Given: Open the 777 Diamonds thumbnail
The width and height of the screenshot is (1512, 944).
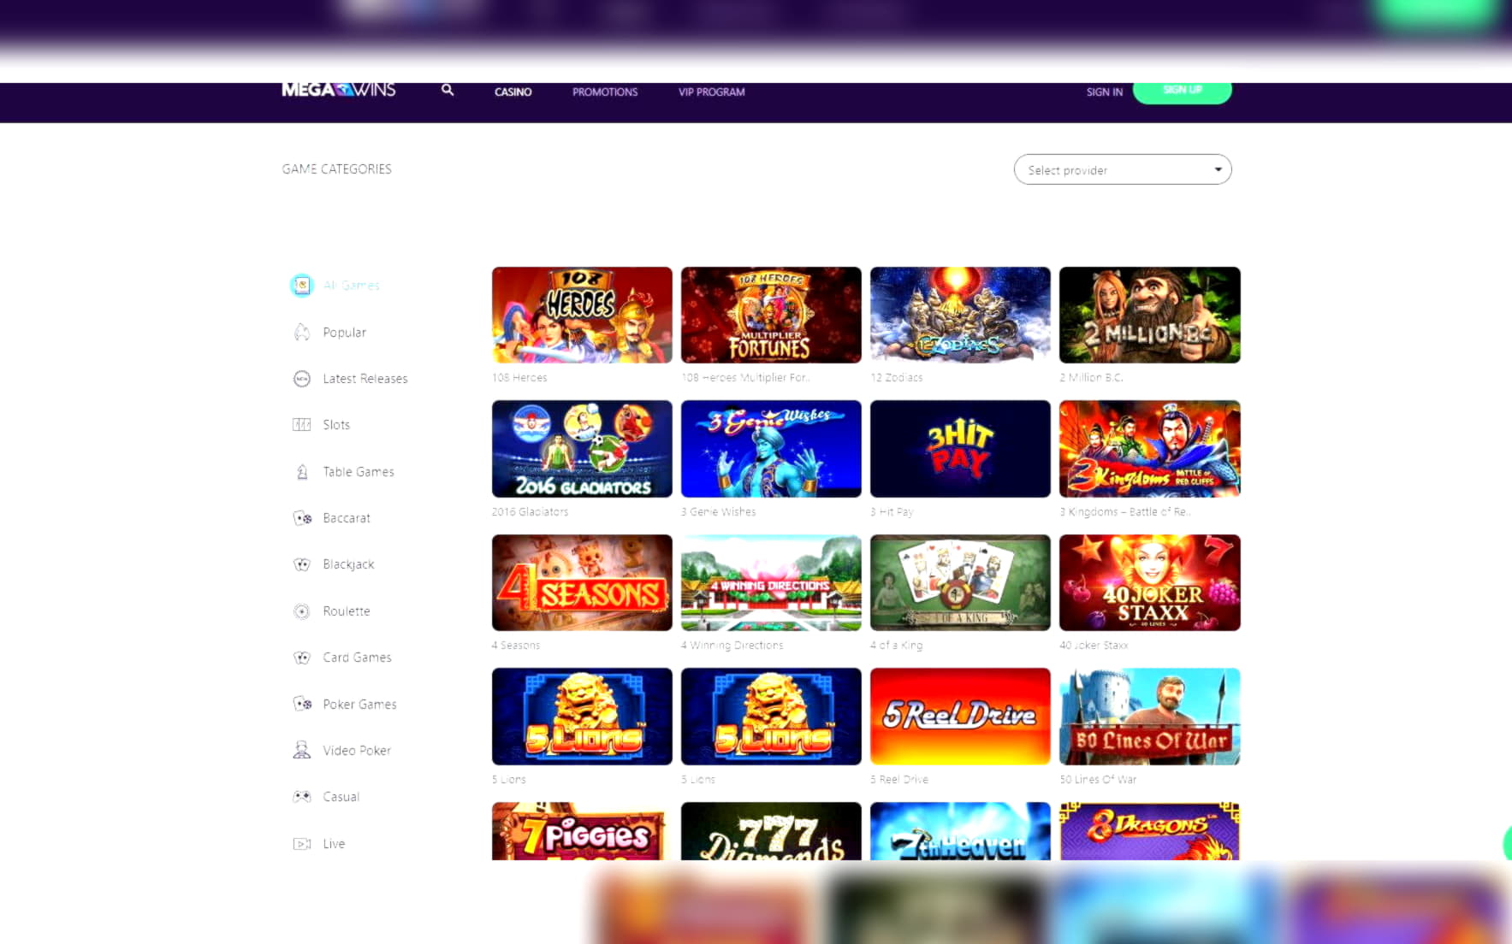Looking at the screenshot, I should click(x=771, y=831).
